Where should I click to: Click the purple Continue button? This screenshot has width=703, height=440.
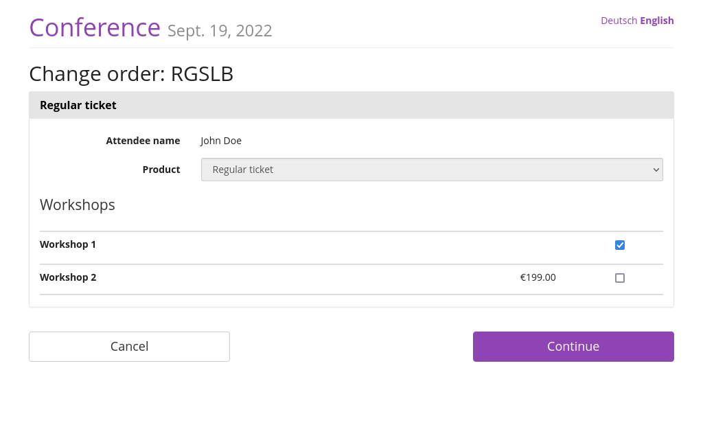pos(573,347)
